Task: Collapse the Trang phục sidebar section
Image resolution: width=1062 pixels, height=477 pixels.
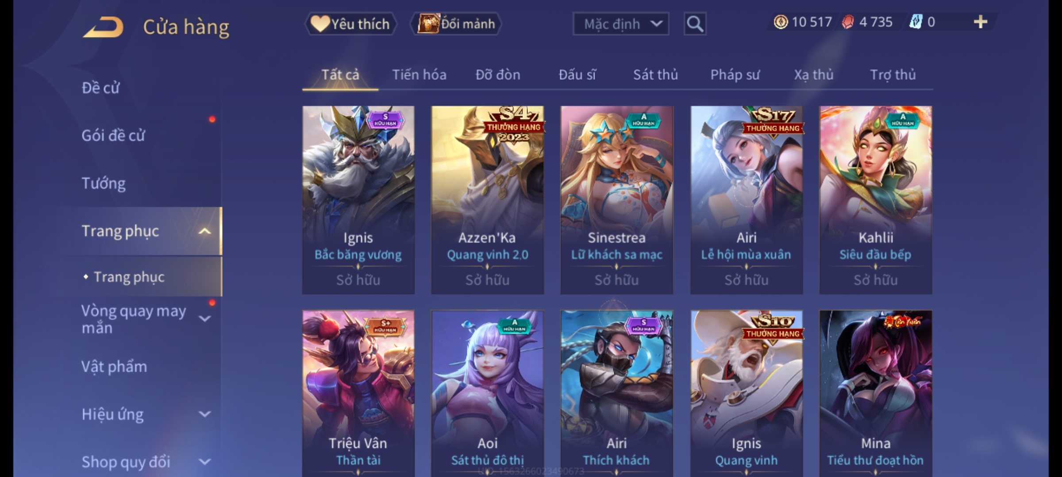Action: point(204,231)
